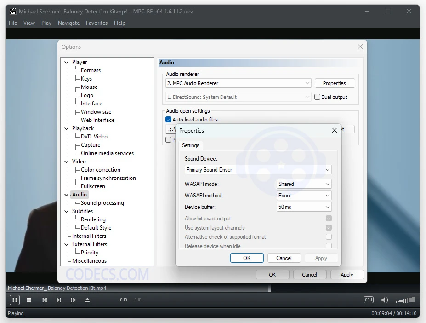This screenshot has height=323, width=426.
Task: Click the eject/open file icon
Action: coord(87,300)
